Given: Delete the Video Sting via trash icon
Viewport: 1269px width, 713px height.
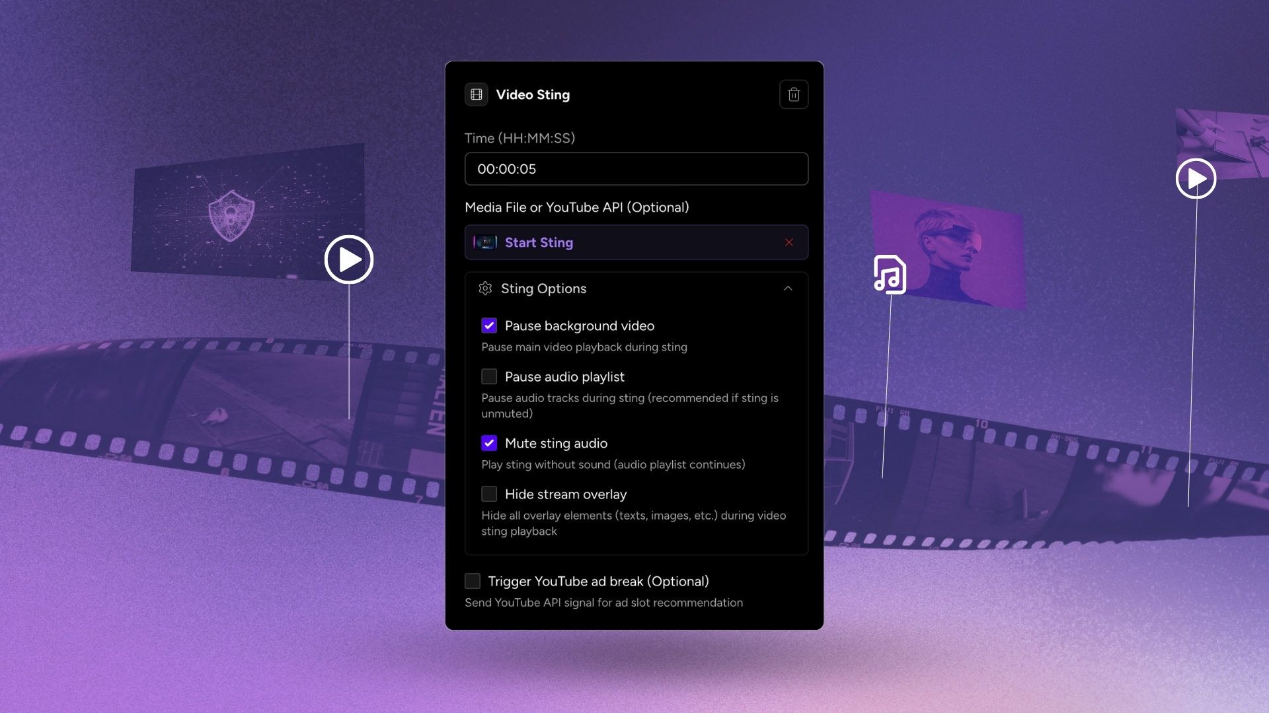Looking at the screenshot, I should [x=794, y=94].
